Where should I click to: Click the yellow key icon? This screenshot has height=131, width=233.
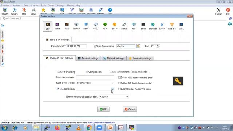[x=178, y=81]
